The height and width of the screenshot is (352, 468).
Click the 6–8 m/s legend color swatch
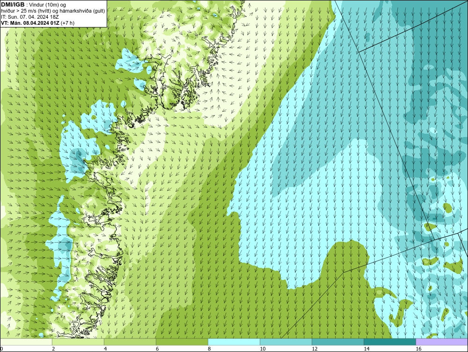coord(182,342)
